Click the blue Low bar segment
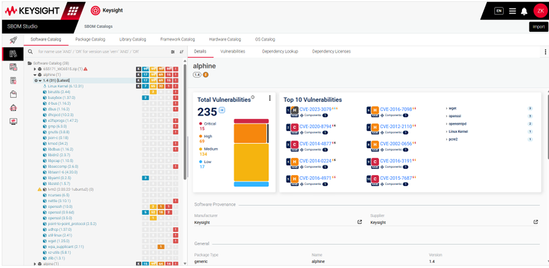Viewport: 549px width, 268px height. coord(251,184)
